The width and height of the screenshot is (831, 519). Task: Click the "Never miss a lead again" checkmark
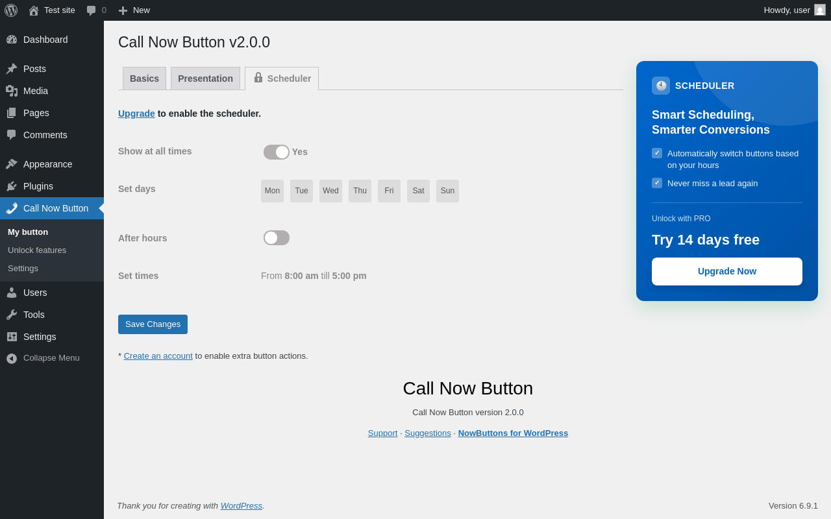click(x=657, y=183)
